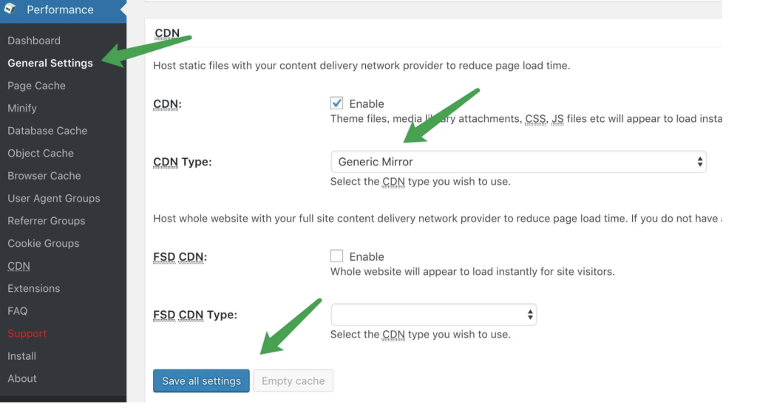Open Database Cache settings
757x410 pixels.
pos(47,131)
